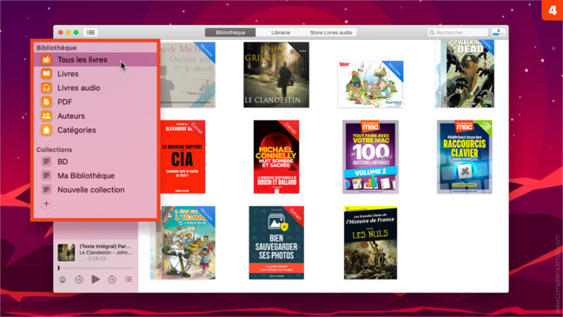The width and height of the screenshot is (563, 317).
Task: Open the Ma Bibliothèque collection label
Action: pos(86,175)
